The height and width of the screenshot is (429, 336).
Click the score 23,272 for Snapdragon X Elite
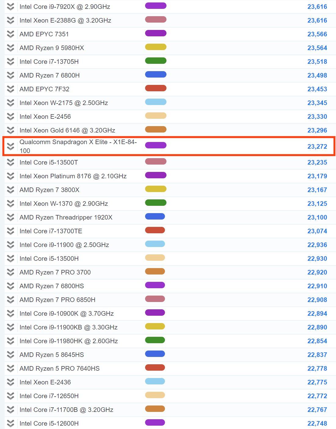pyautogui.click(x=317, y=147)
